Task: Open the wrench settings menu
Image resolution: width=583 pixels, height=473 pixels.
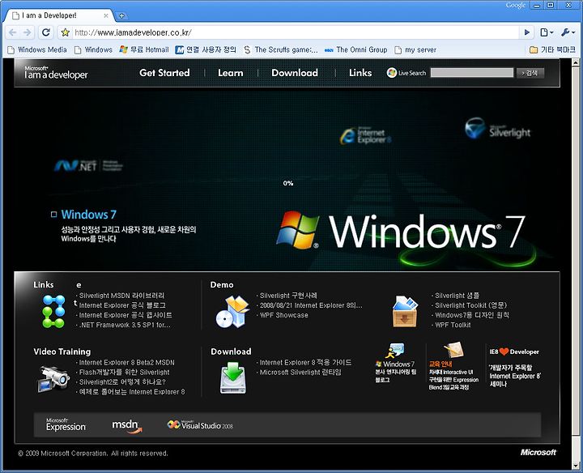Action: [x=568, y=32]
